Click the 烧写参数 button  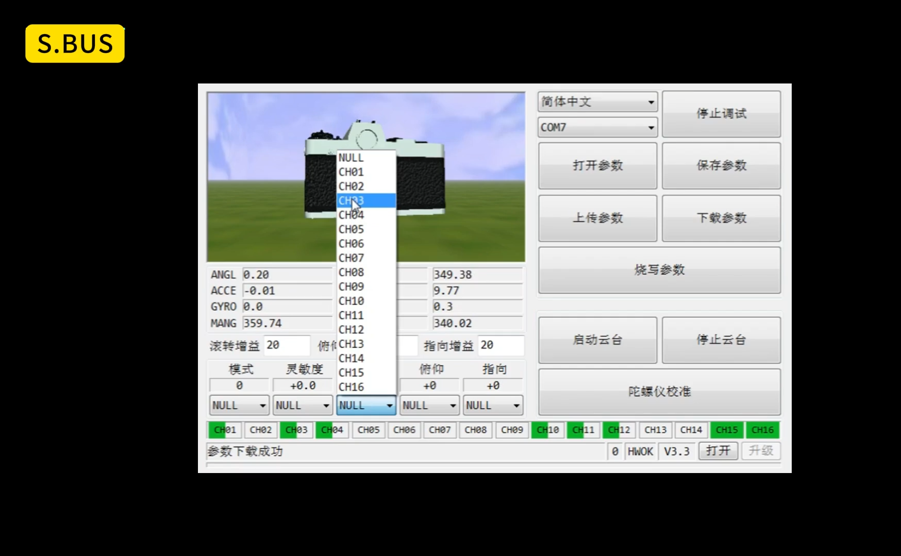click(659, 271)
